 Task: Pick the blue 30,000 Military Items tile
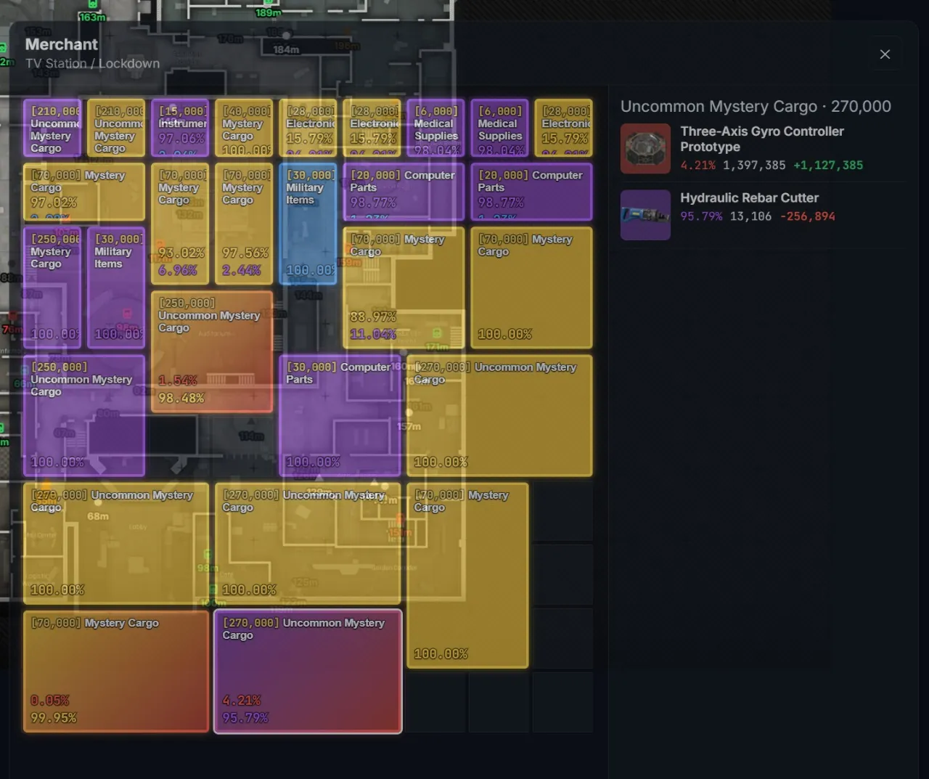pos(308,224)
